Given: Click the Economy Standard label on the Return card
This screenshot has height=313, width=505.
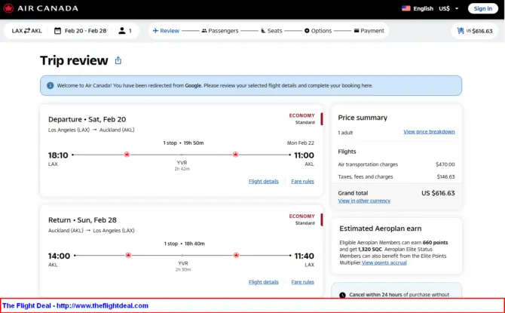Looking at the screenshot, I should click(x=302, y=219).
